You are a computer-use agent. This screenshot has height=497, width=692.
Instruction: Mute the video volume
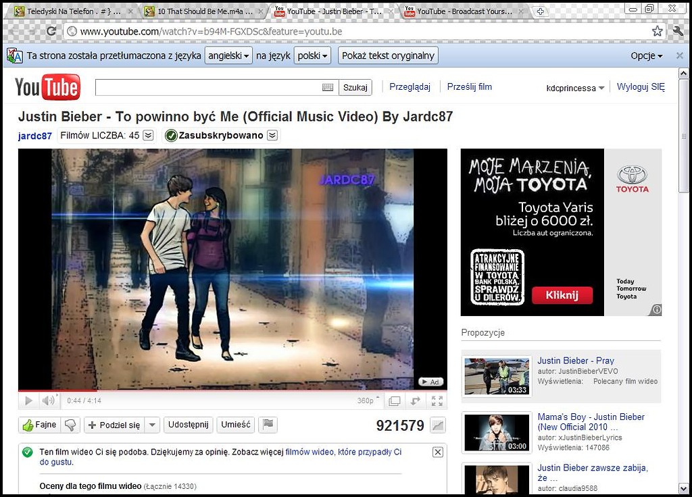coord(48,400)
